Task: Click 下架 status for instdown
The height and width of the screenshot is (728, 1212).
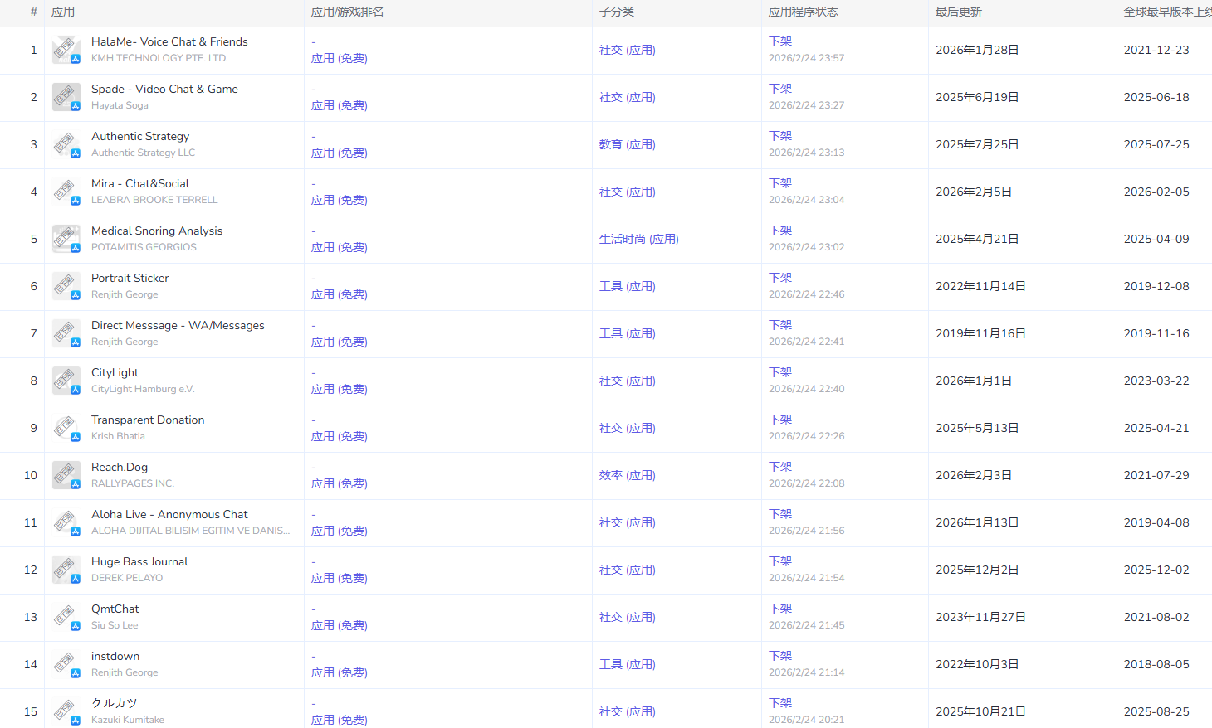Action: pos(780,656)
